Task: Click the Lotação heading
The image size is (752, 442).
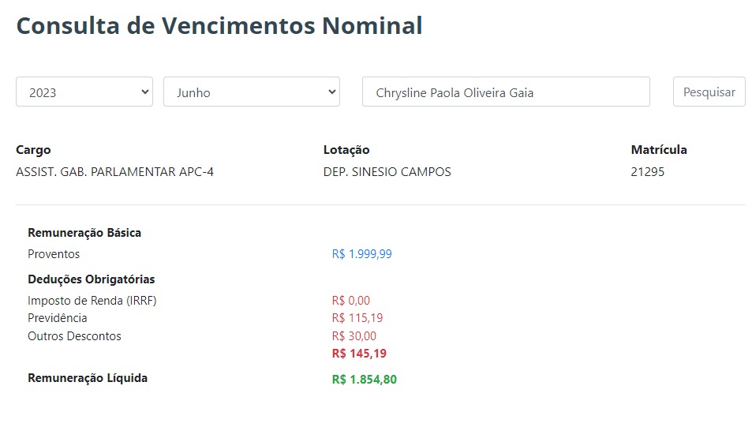Action: (x=346, y=150)
